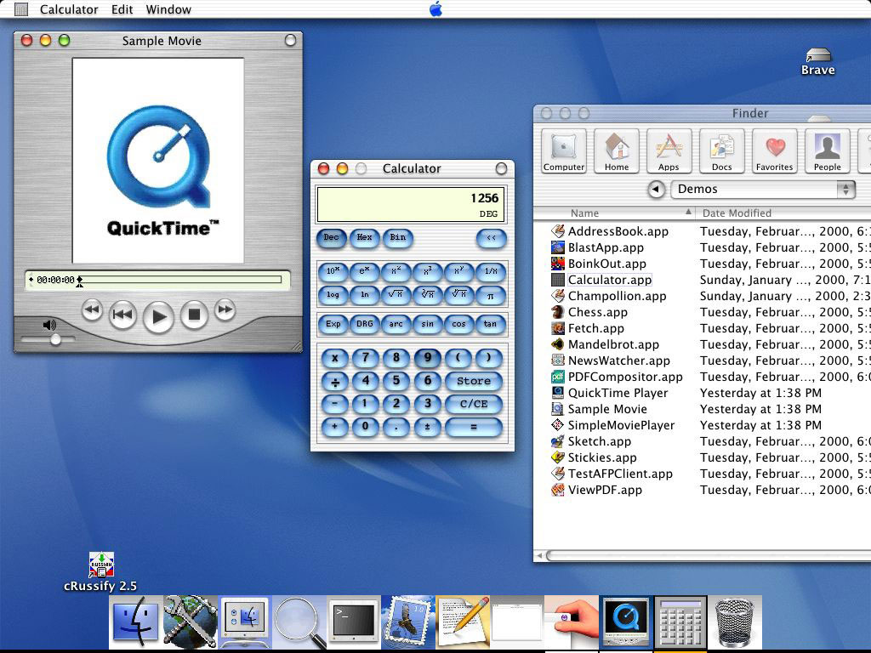Open Finder from the Dock
Viewport: 871px width, 653px height.
coord(136,622)
